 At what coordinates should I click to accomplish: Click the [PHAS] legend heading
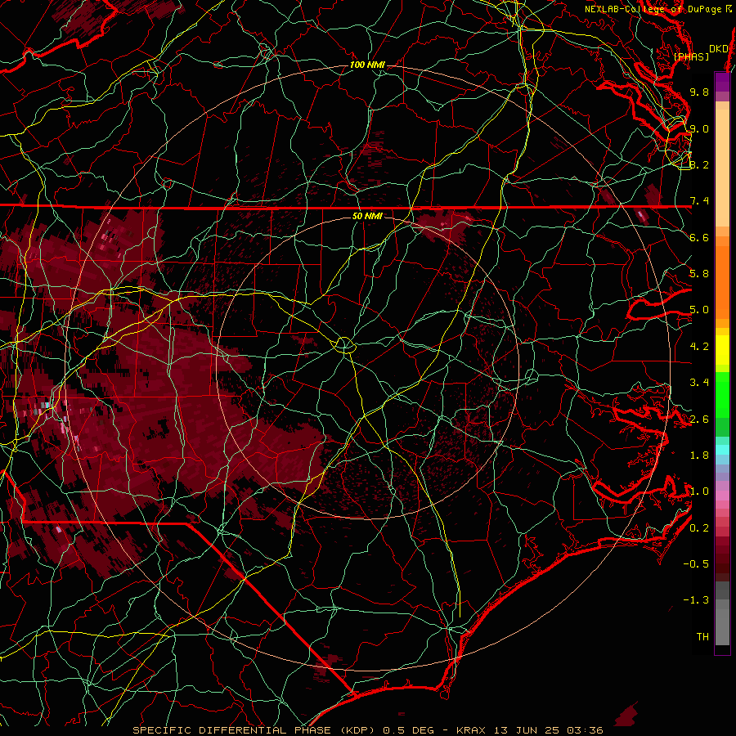pyautogui.click(x=691, y=56)
